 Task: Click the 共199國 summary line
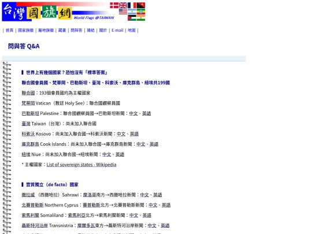point(96,83)
